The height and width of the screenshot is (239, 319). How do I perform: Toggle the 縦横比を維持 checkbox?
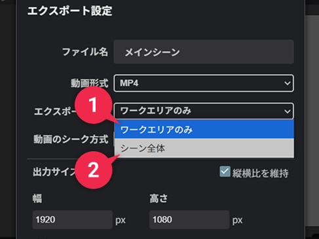click(x=225, y=172)
